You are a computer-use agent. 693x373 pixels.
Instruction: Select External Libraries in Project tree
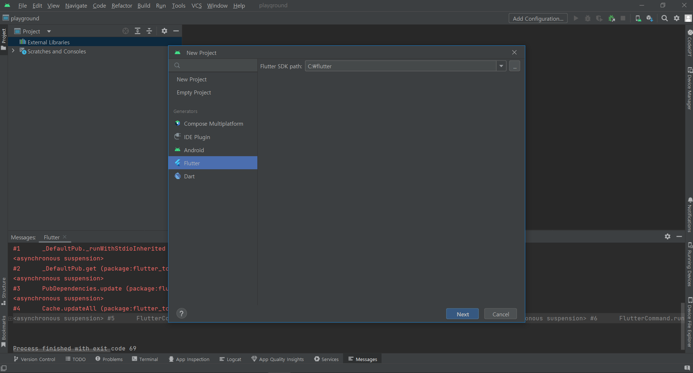(95, 42)
